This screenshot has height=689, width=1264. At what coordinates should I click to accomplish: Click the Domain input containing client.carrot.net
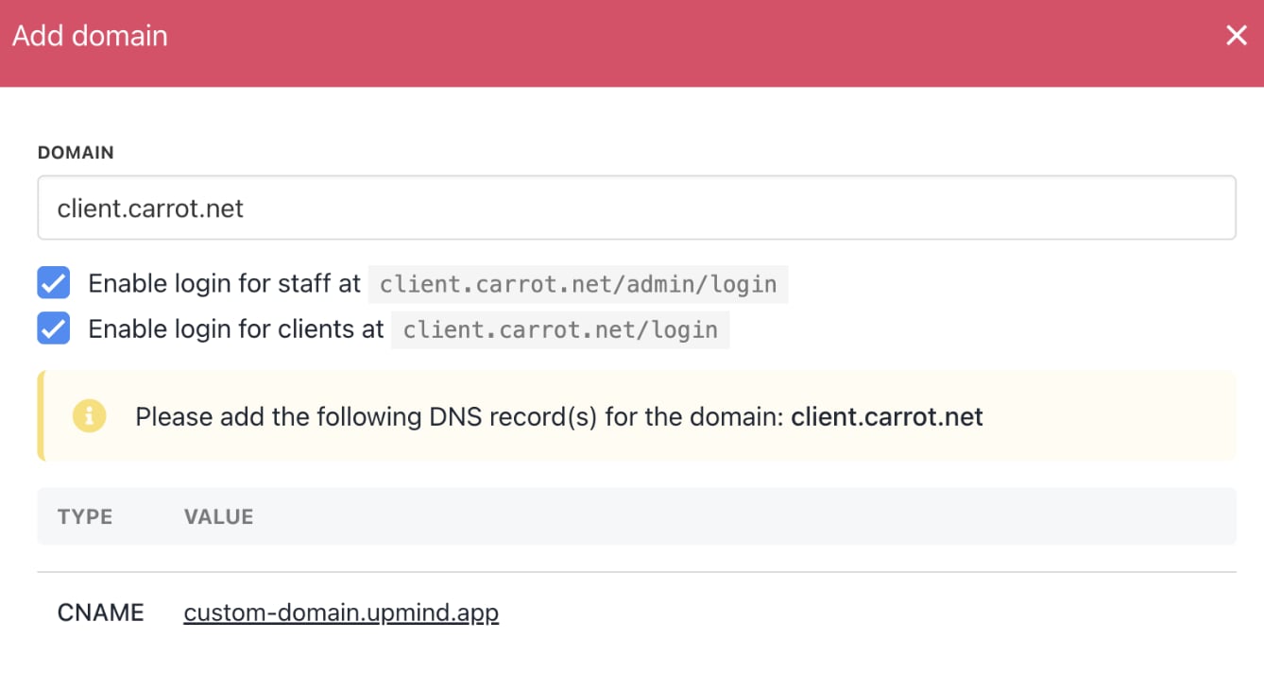[x=637, y=208]
